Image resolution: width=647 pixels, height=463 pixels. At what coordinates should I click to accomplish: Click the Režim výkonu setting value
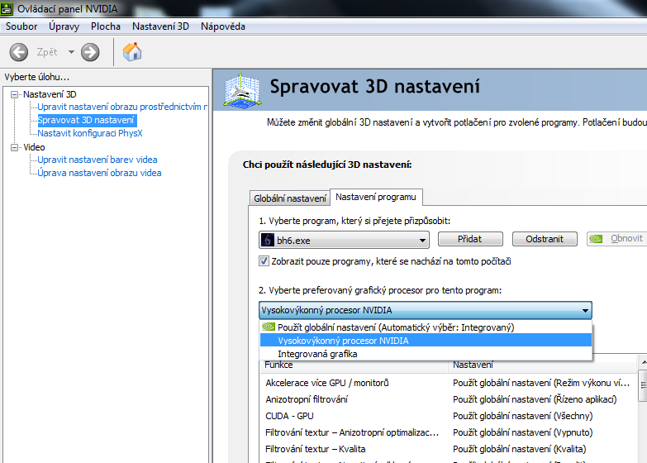pyautogui.click(x=541, y=383)
